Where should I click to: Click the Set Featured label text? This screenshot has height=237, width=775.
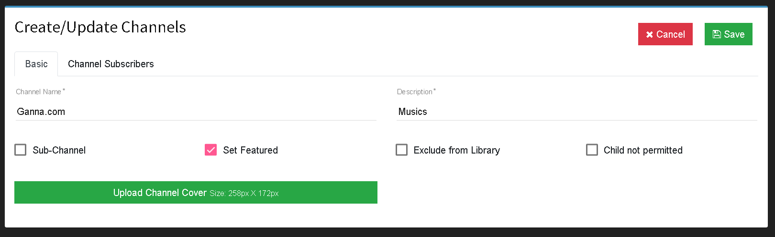(251, 150)
